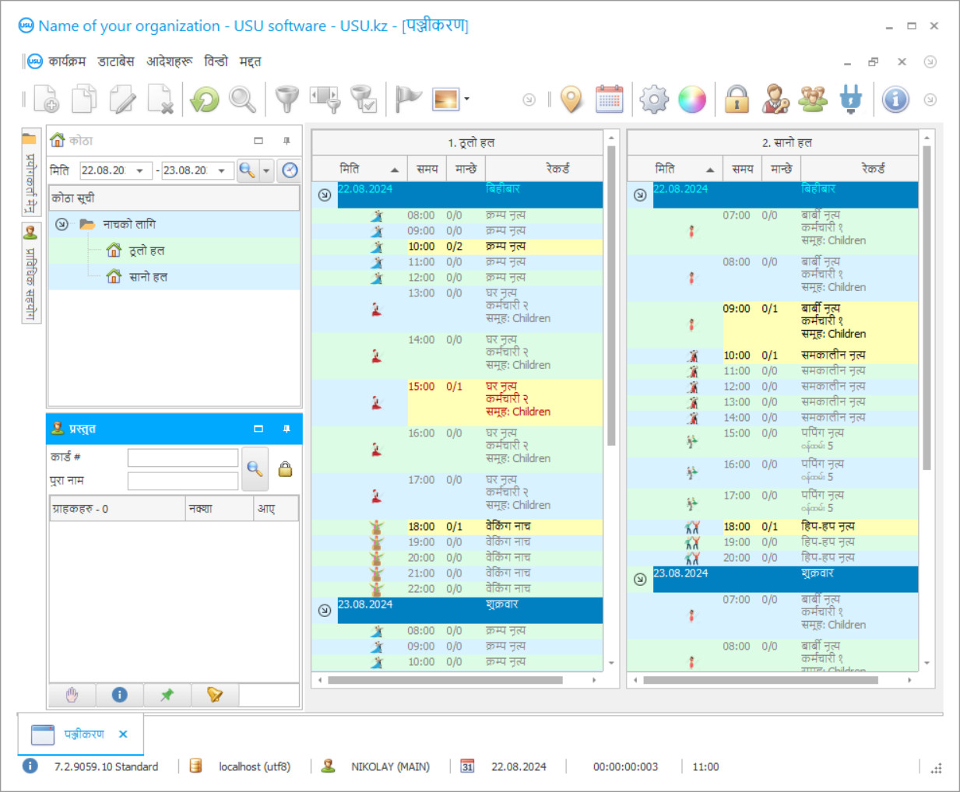The width and height of the screenshot is (960, 792).
Task: Open the calendar icon in toolbar
Action: [610, 100]
